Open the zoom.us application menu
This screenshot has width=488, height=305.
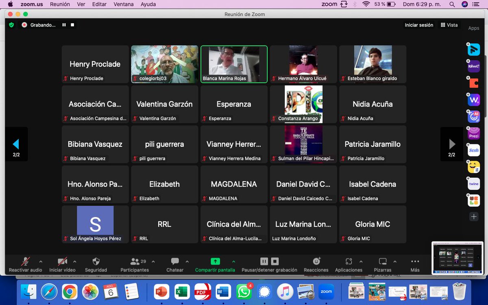pos(32,4)
